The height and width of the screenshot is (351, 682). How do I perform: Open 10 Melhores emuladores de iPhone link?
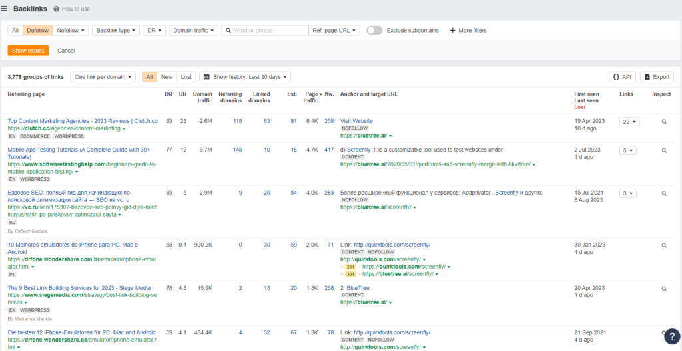[x=73, y=248]
